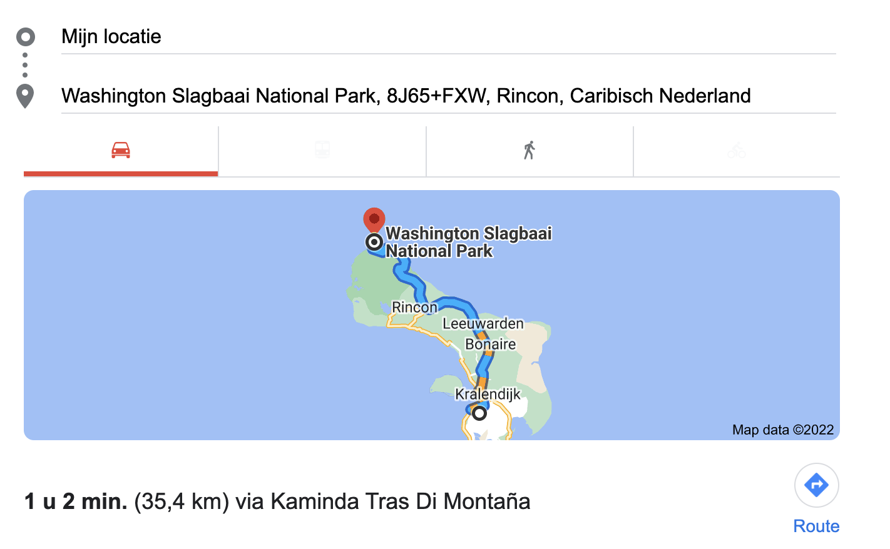Screen dimensions: 890x549
Task: Click the Bonaire label on the map
Action: (490, 345)
